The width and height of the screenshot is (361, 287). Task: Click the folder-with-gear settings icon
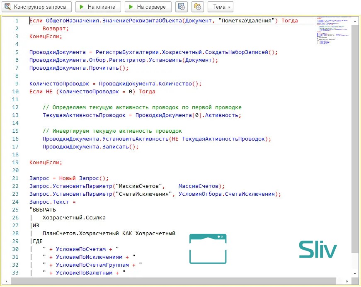pyautogui.click(x=197, y=7)
